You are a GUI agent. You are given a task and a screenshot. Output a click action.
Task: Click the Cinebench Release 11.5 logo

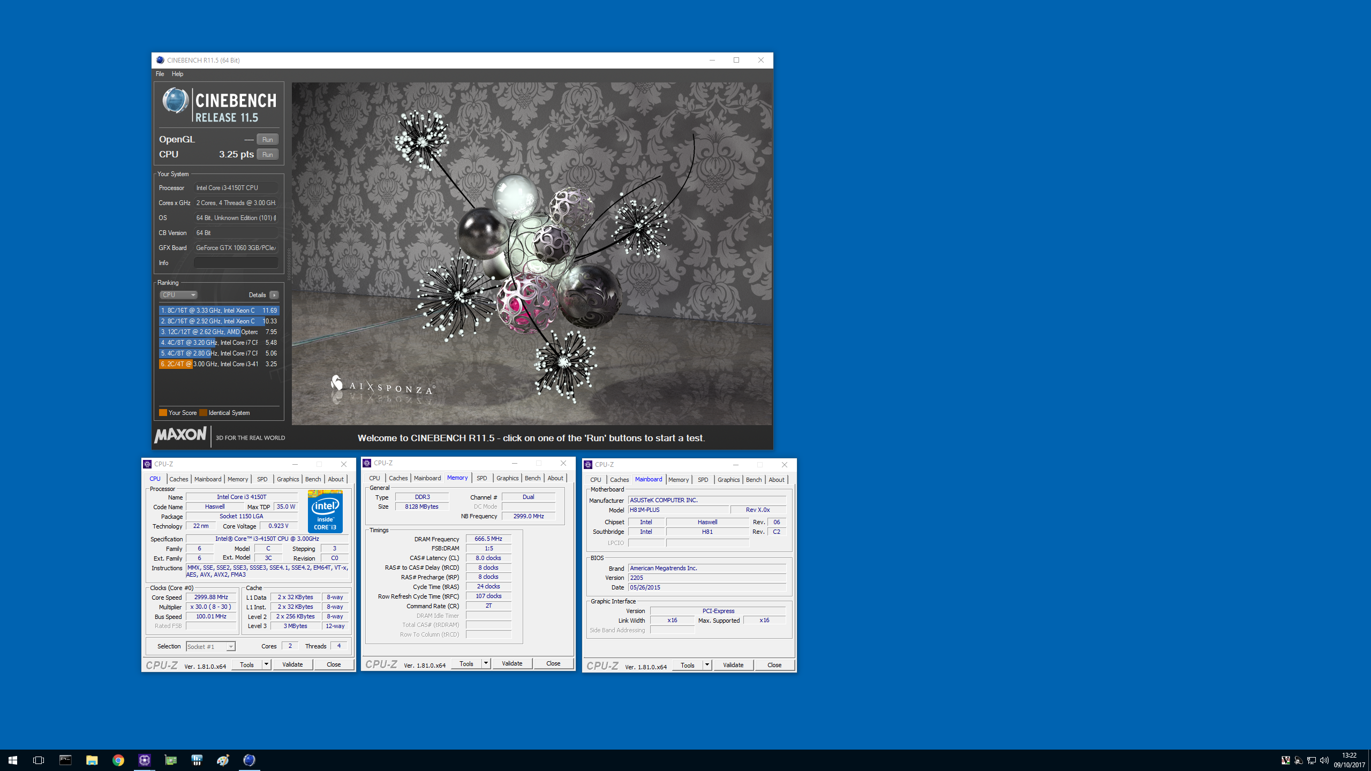pyautogui.click(x=219, y=105)
